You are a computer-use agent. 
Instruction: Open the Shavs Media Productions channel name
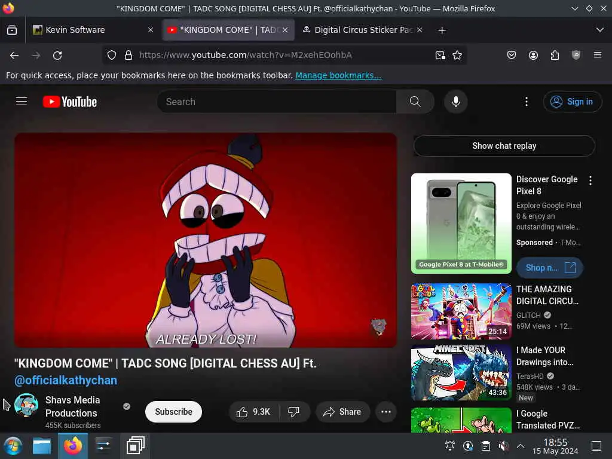(72, 406)
